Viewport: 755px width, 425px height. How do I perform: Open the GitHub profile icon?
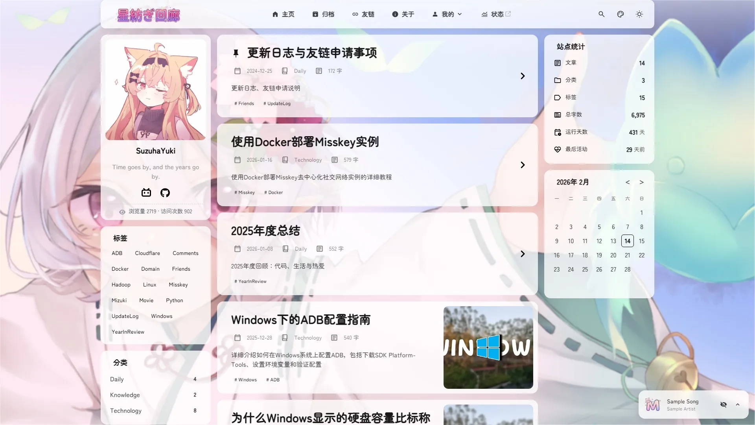165,192
